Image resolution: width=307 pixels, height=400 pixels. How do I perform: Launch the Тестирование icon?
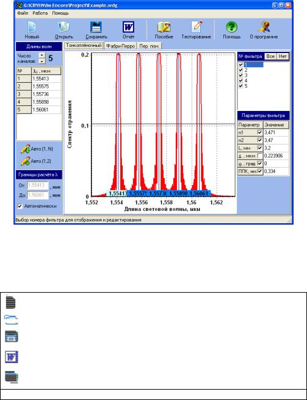tap(196, 27)
